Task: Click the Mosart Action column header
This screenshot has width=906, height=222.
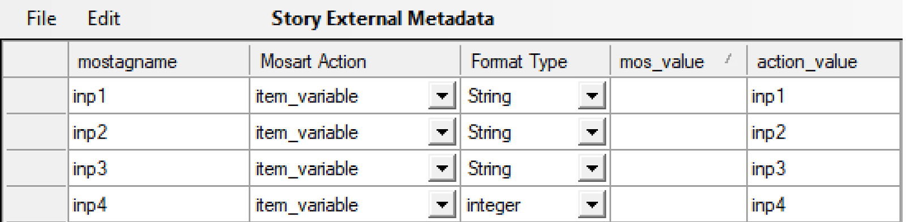Action: (355, 61)
